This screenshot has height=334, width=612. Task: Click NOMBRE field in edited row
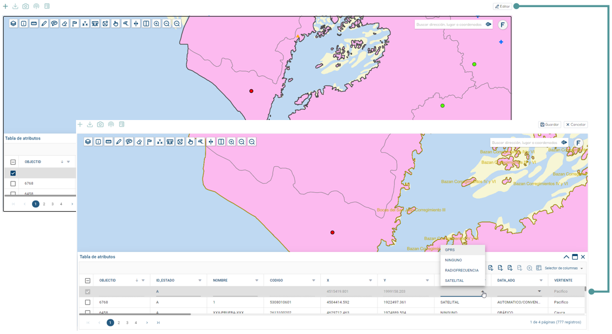(x=235, y=292)
